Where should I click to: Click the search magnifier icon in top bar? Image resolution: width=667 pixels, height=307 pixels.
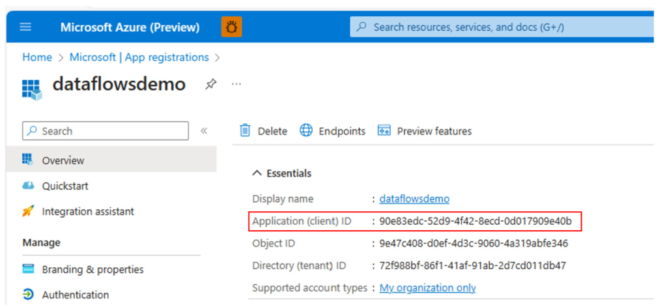click(x=361, y=27)
